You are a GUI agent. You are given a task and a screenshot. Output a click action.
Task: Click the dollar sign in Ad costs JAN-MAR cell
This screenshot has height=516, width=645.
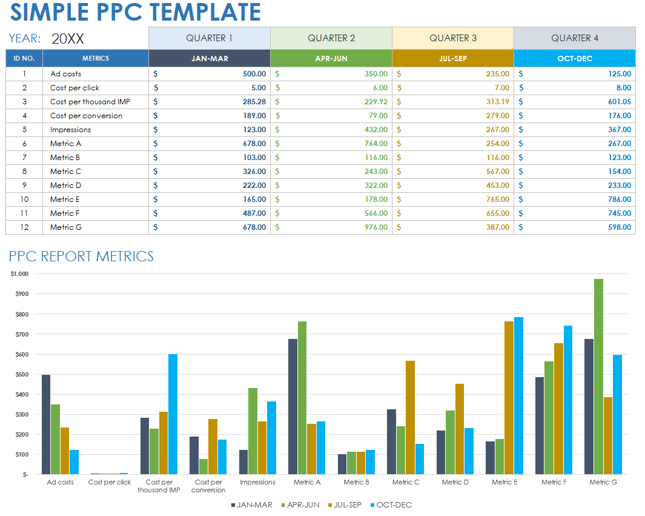click(156, 73)
